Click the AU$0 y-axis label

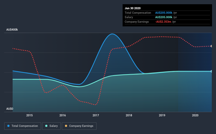pyautogui.click(x=10, y=109)
